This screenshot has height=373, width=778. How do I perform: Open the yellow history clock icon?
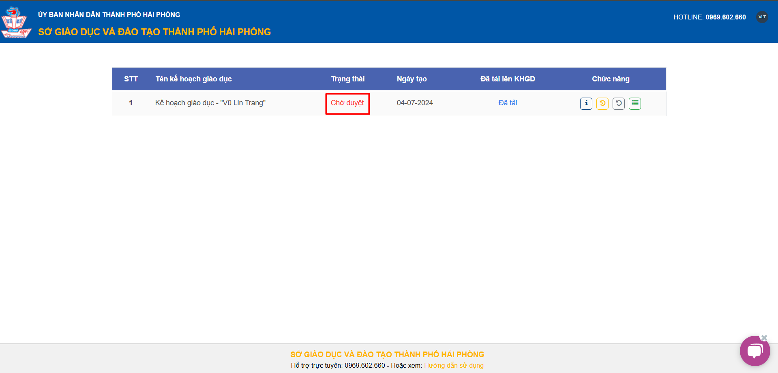click(x=602, y=103)
